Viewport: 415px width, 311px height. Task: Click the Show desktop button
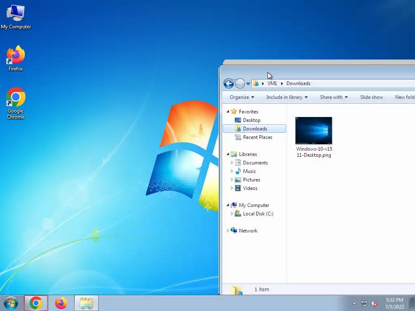(x=412, y=303)
